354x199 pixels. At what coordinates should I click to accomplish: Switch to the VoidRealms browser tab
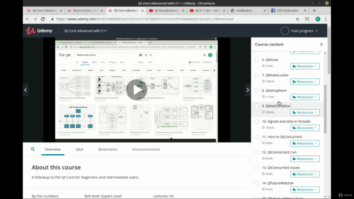248,11
